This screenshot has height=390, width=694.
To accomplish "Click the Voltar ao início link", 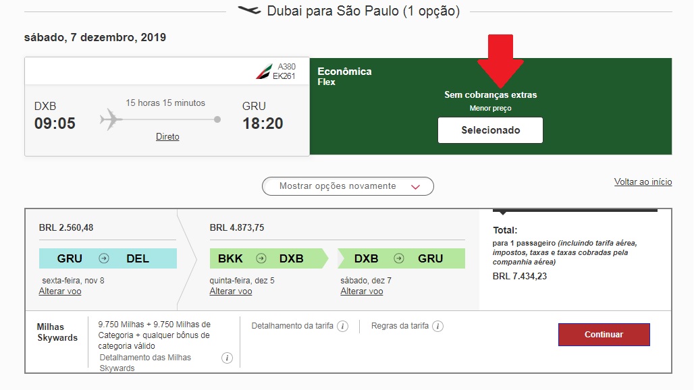I will click(x=643, y=182).
